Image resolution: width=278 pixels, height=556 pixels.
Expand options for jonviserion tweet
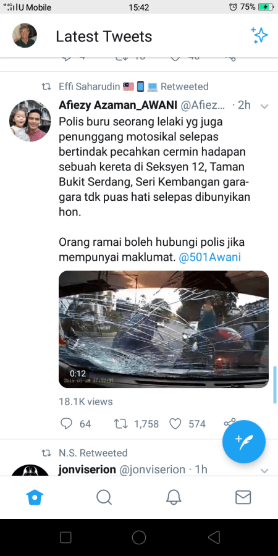click(264, 471)
